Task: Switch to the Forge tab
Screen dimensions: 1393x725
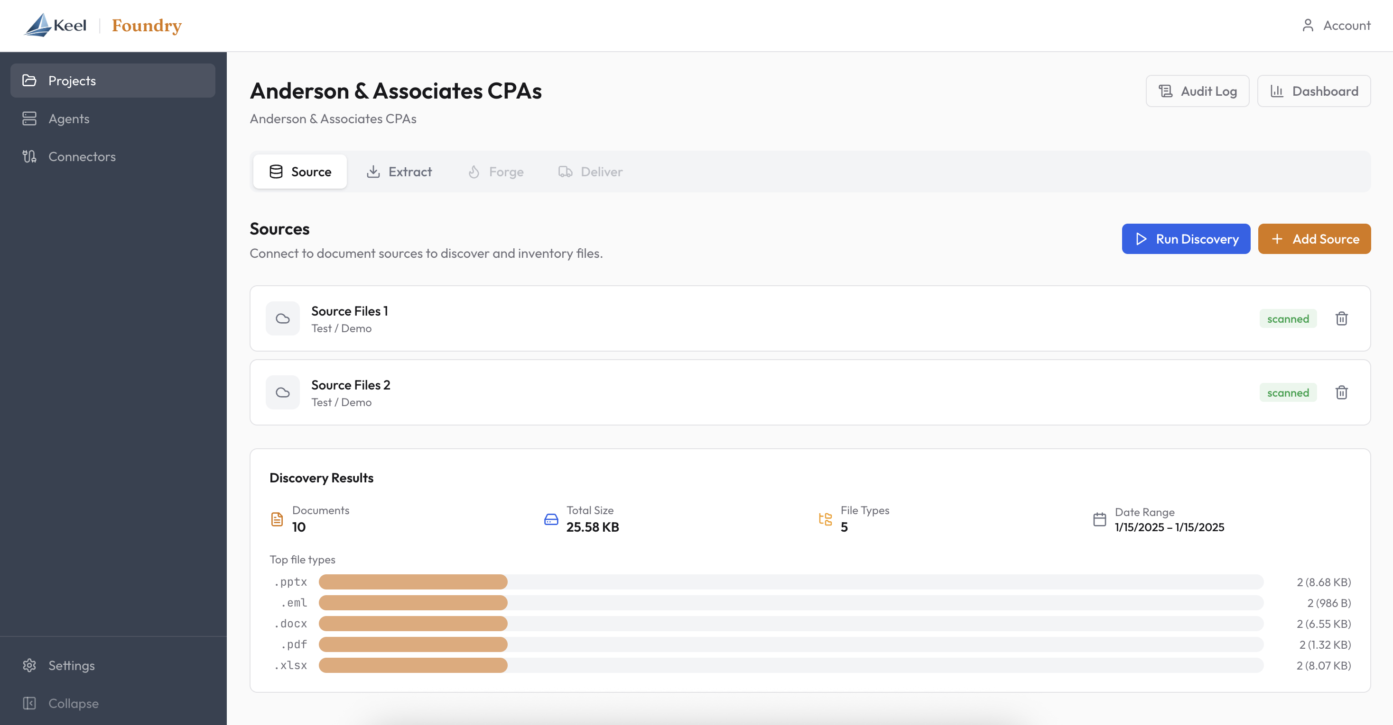Action: [495, 172]
